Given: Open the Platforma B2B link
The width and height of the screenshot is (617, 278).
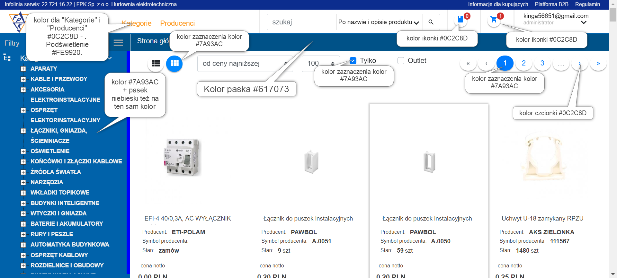Looking at the screenshot, I should point(551,4).
